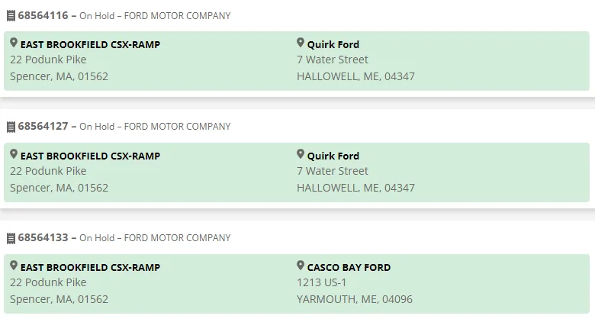
Task: Select the CASCO BAY FORD destination name
Action: tap(349, 268)
